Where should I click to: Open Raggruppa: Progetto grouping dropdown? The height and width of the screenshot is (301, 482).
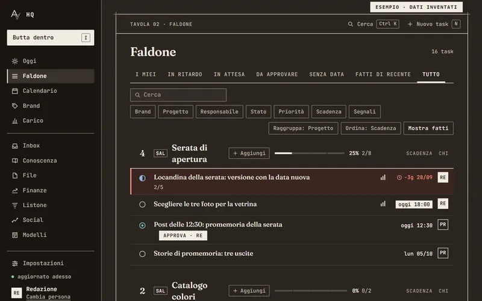click(303, 128)
